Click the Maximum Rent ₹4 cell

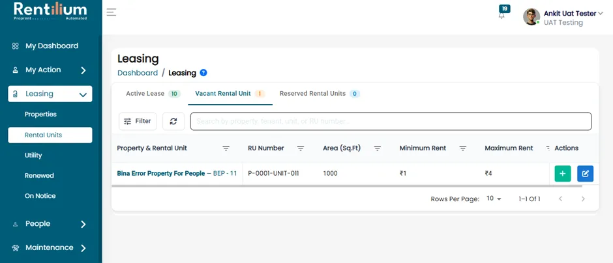coord(488,174)
